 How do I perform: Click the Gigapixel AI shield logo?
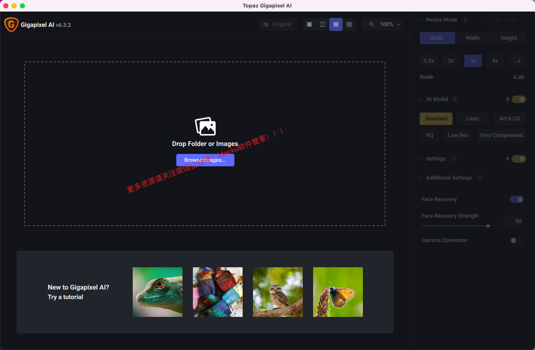(x=11, y=24)
